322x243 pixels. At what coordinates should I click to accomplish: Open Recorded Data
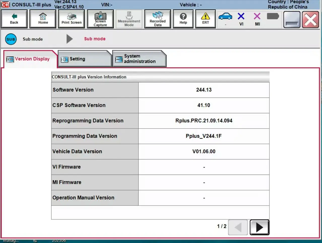click(x=158, y=19)
